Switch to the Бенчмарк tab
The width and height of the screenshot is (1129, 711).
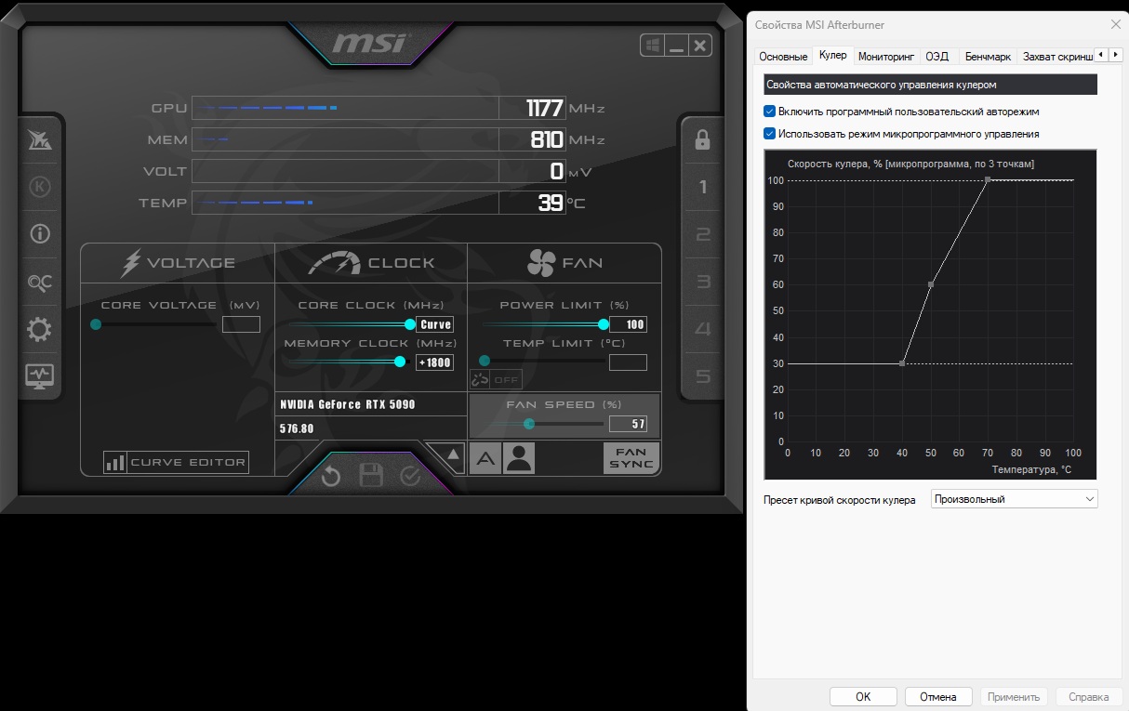pyautogui.click(x=988, y=57)
